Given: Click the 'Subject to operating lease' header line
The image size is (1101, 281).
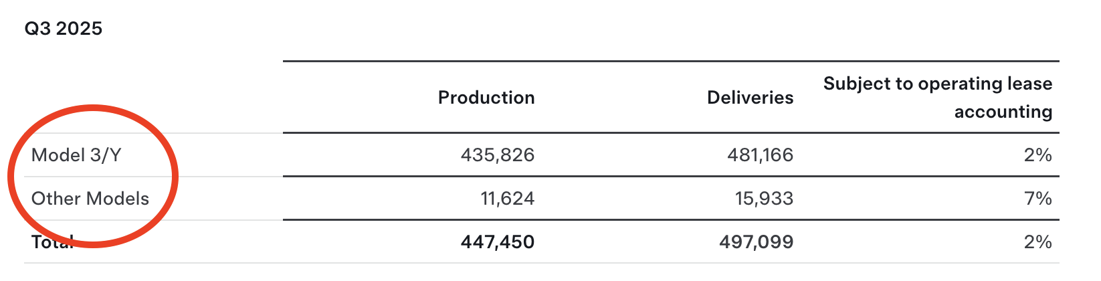Looking at the screenshot, I should point(937,84).
